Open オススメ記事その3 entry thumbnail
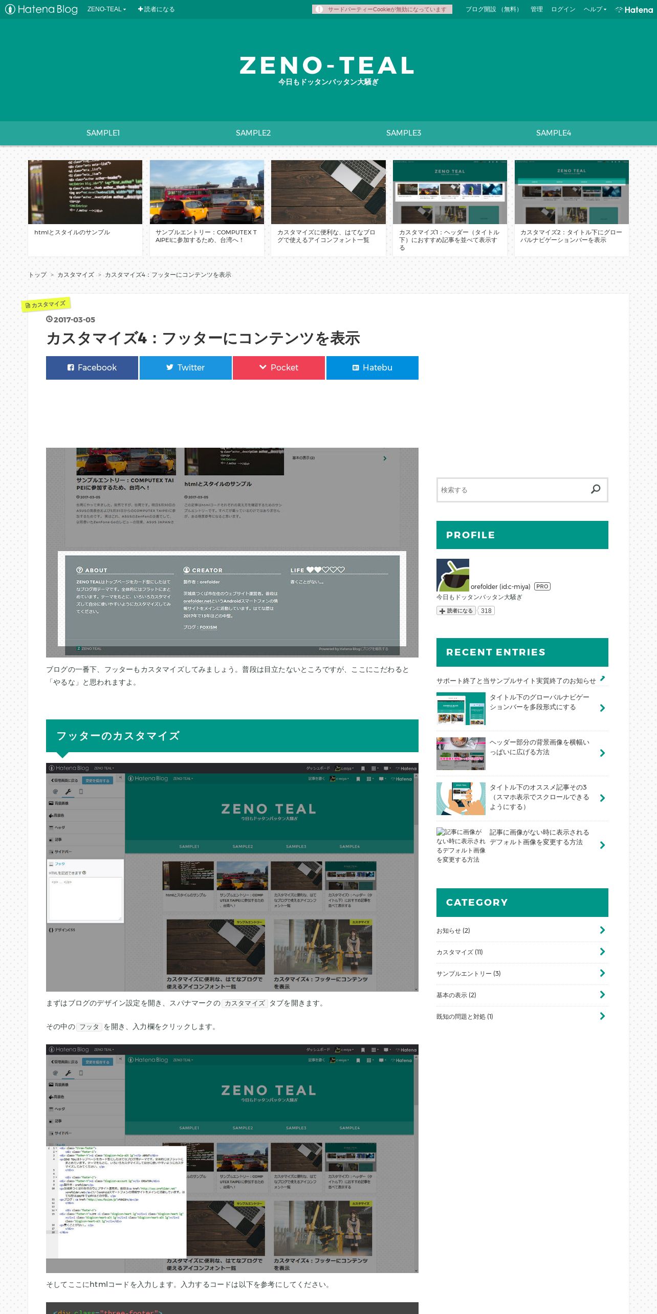Screen dimensions: 657x1314 click(461, 799)
